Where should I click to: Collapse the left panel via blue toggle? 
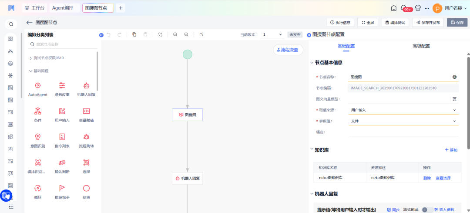101,35
